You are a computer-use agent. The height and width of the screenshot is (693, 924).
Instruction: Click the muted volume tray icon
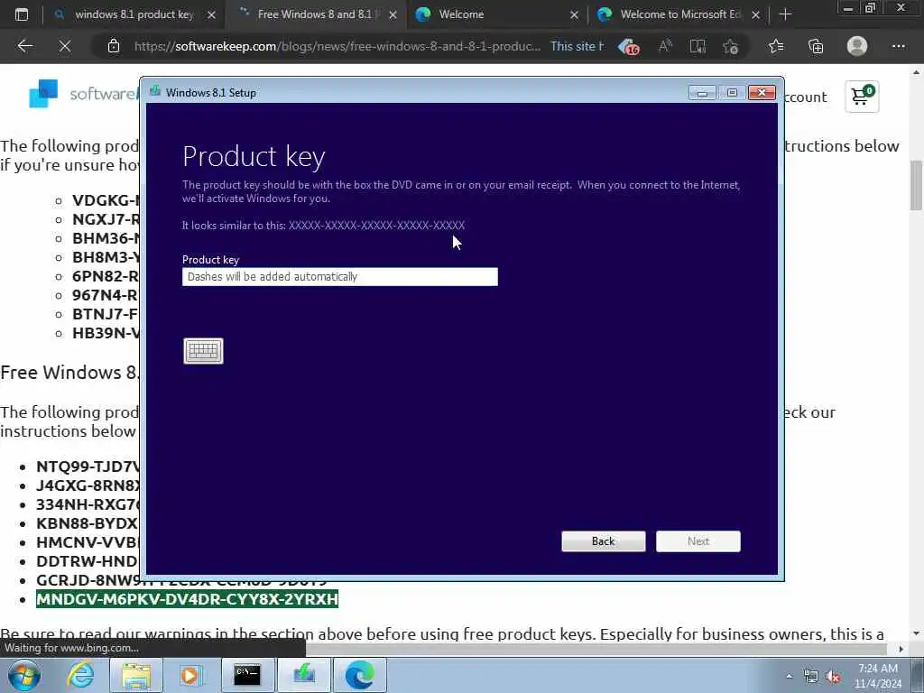point(833,676)
